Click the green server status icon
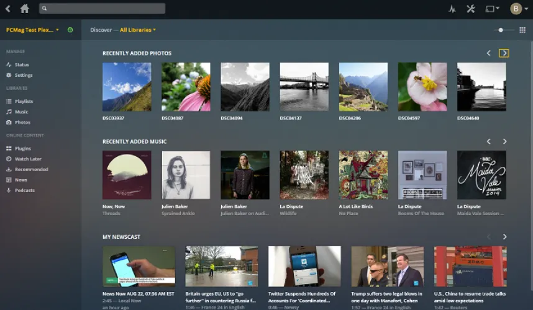 pos(70,30)
